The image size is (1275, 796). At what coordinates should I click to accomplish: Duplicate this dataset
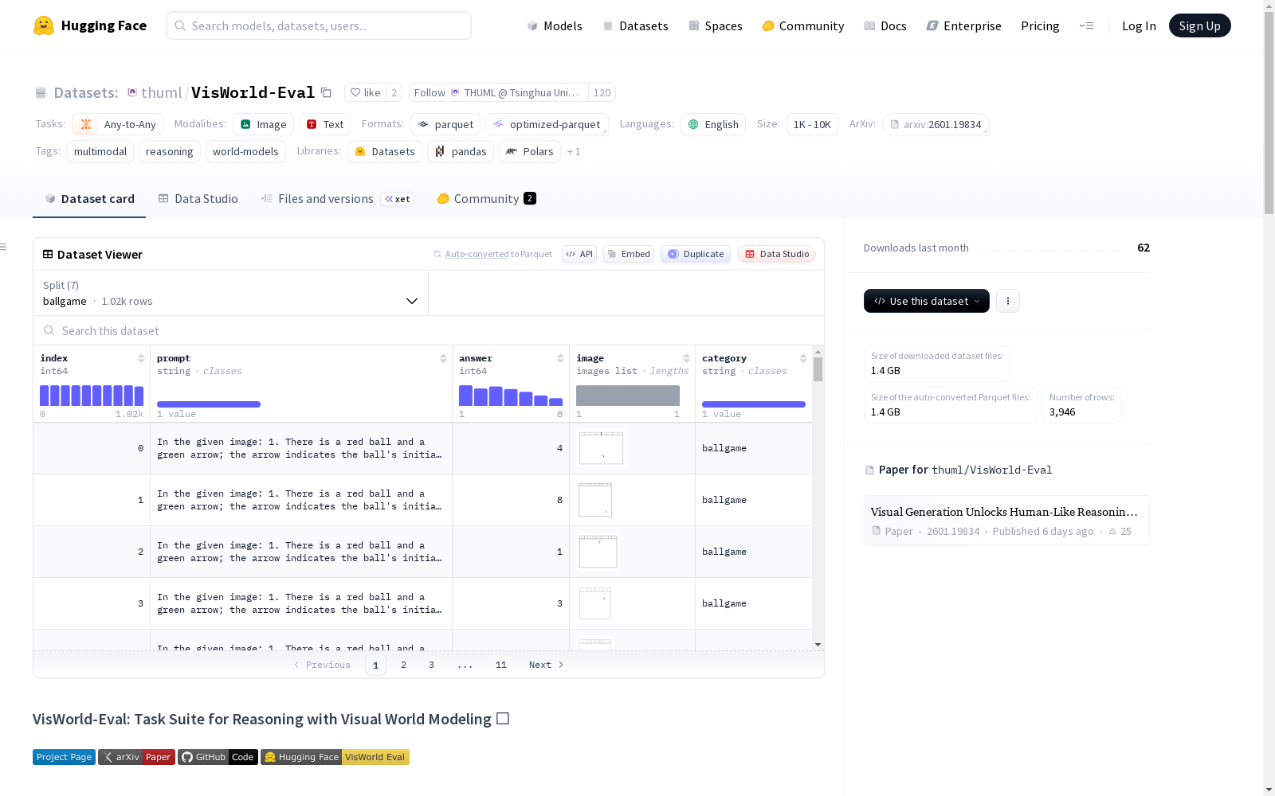[696, 254]
